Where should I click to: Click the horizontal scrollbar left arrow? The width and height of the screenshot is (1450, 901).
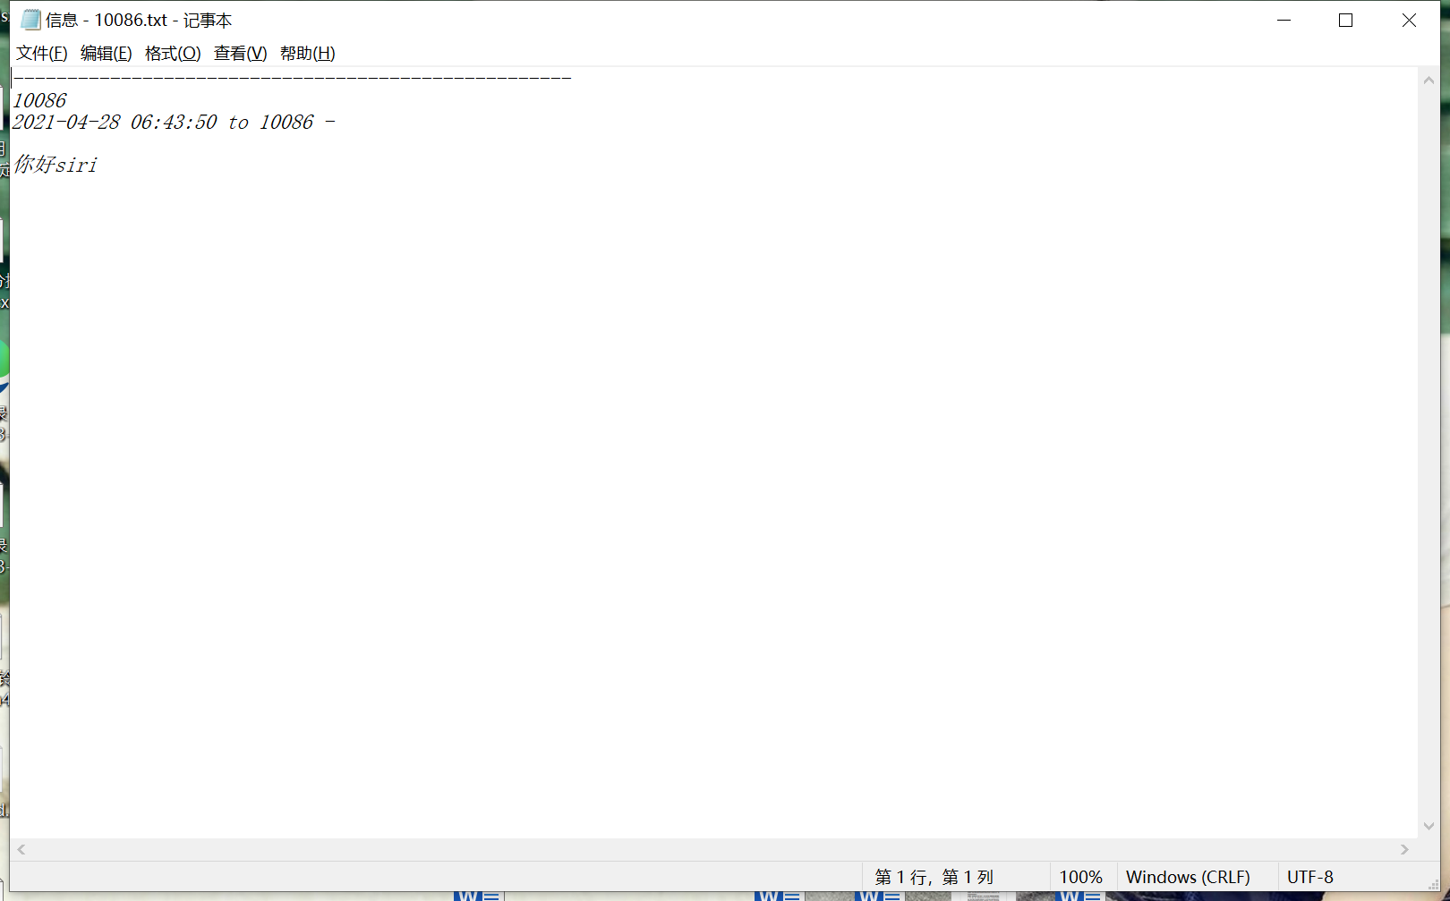(21, 849)
